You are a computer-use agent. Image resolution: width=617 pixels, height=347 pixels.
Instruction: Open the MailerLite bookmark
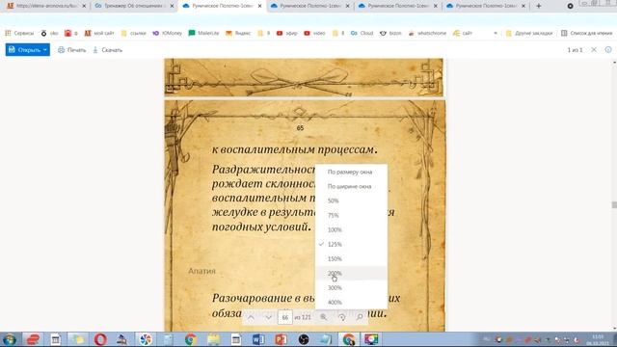(203, 33)
